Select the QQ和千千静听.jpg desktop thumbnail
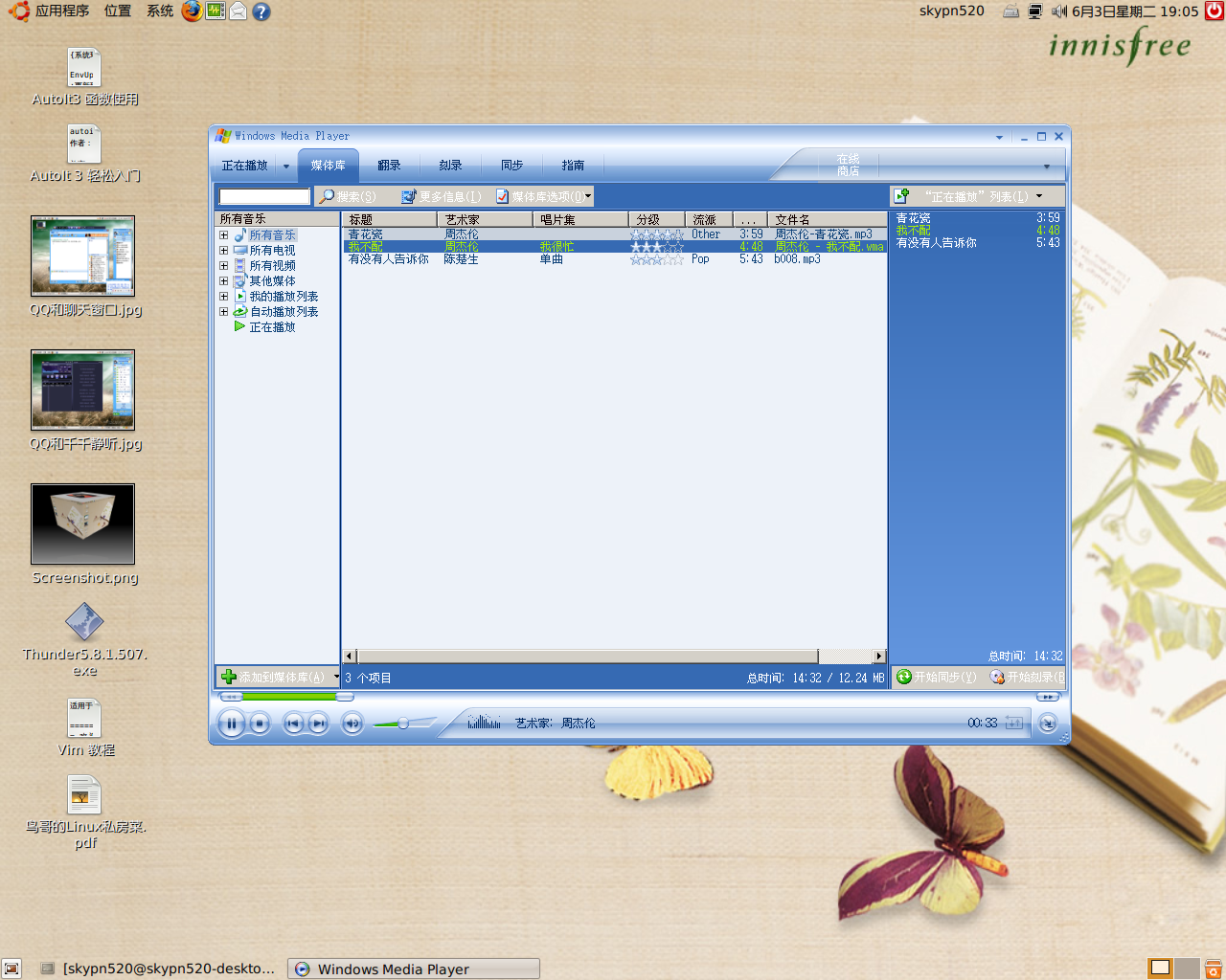The image size is (1226, 980). point(82,390)
